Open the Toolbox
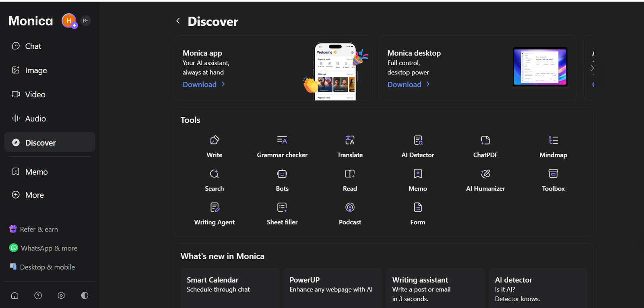Screen dimensions: 644x308 pos(553,180)
